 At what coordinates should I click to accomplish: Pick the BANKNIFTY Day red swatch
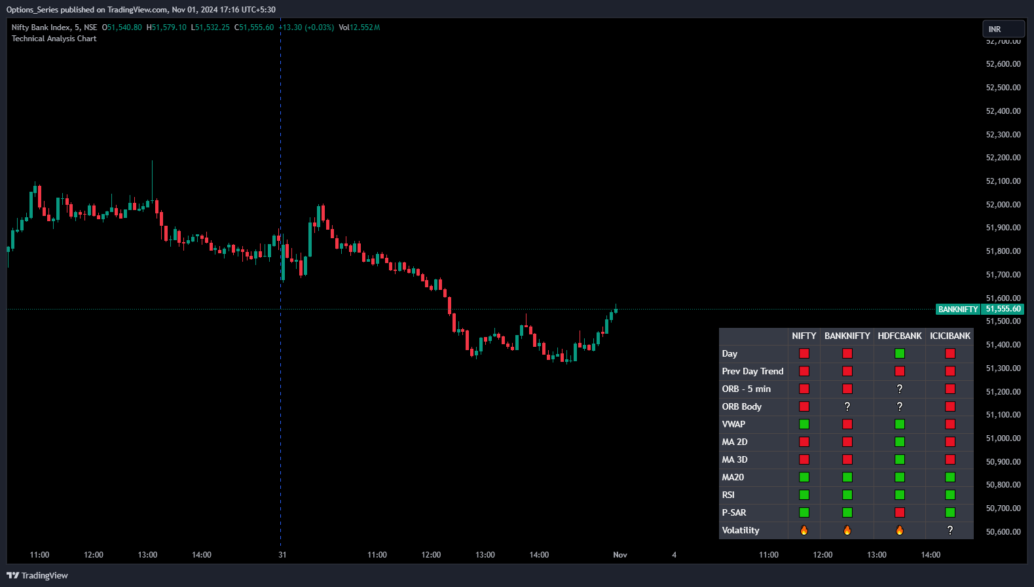coord(847,353)
